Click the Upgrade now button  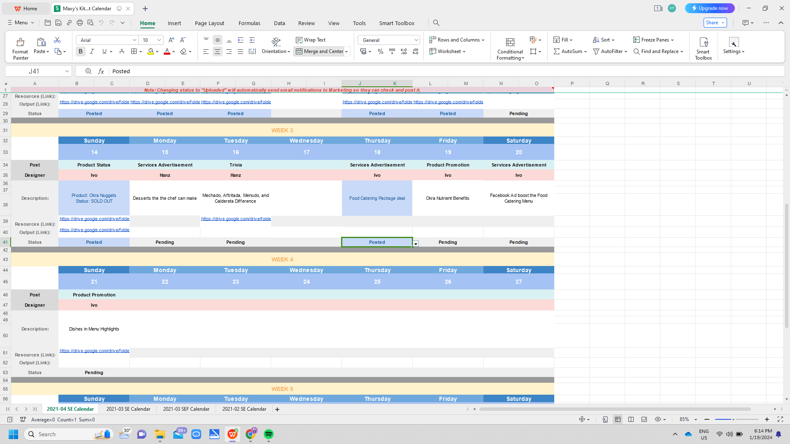pyautogui.click(x=709, y=8)
